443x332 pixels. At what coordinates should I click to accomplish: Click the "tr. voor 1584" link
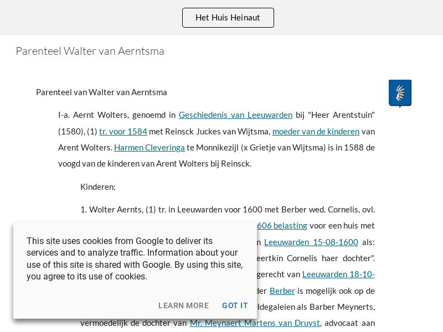123,131
